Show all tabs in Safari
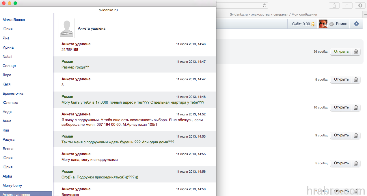Image resolution: width=367 pixels, height=196 pixels. coord(347,5)
